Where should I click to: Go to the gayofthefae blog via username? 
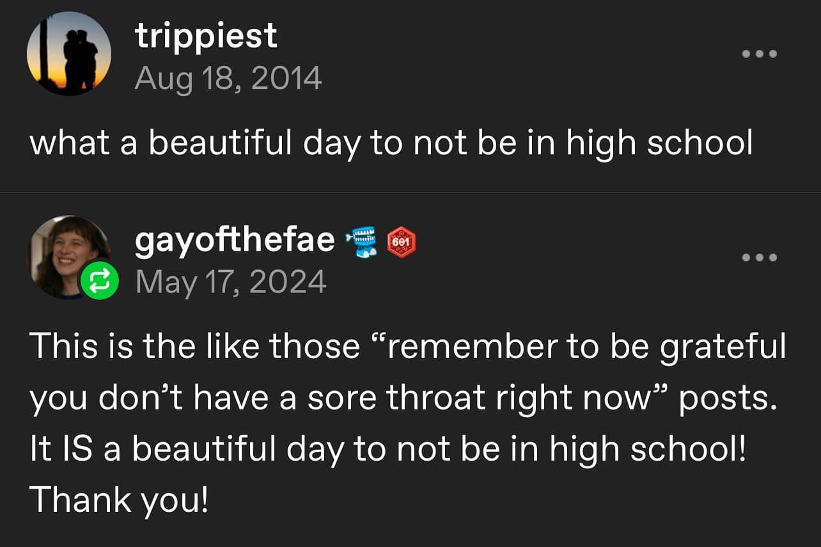click(235, 241)
